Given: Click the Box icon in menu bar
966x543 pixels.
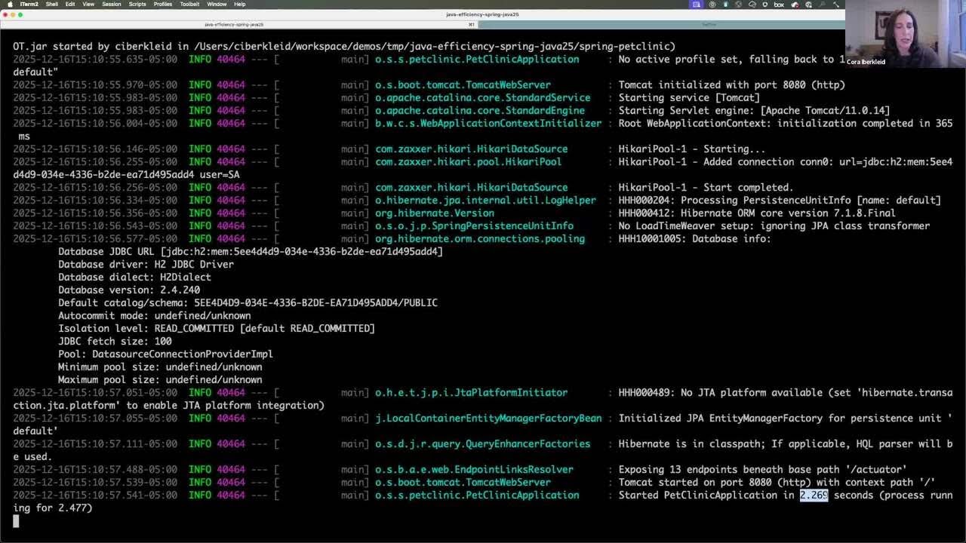Looking at the screenshot, I should click(779, 5).
